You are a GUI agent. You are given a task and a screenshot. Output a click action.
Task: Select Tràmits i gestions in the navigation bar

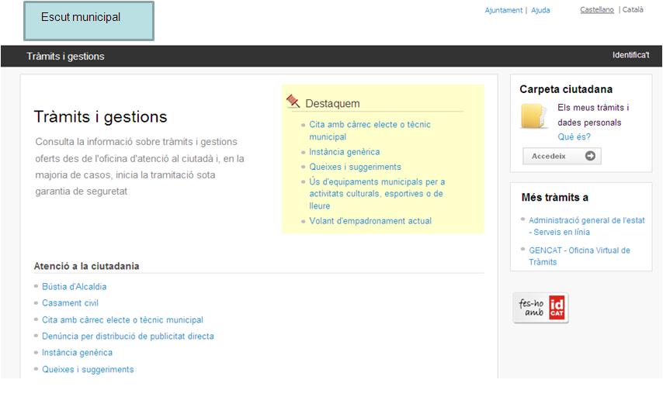[65, 57]
